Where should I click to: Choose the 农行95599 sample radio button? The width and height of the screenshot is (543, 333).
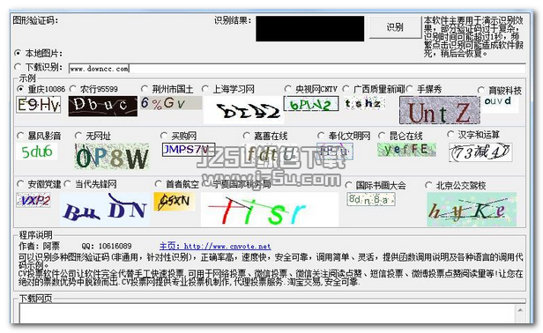click(72, 89)
